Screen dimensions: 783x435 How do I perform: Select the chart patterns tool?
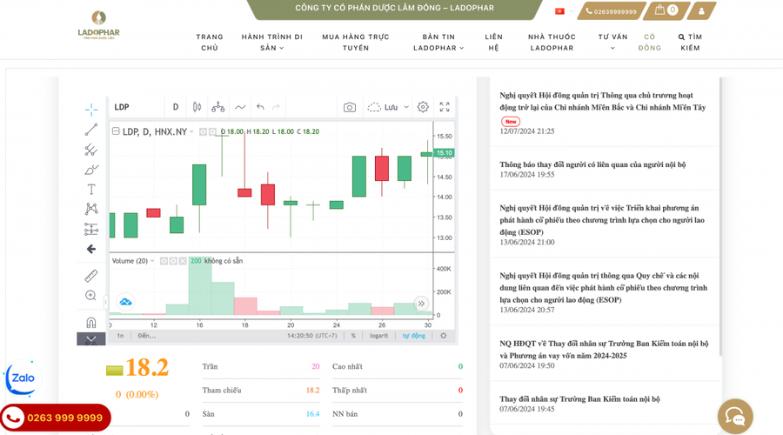coord(90,209)
